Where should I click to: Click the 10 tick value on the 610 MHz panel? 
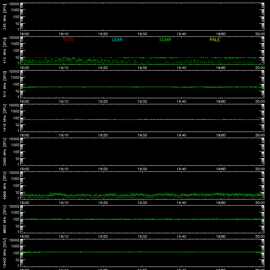pyautogui.click(x=17, y=91)
